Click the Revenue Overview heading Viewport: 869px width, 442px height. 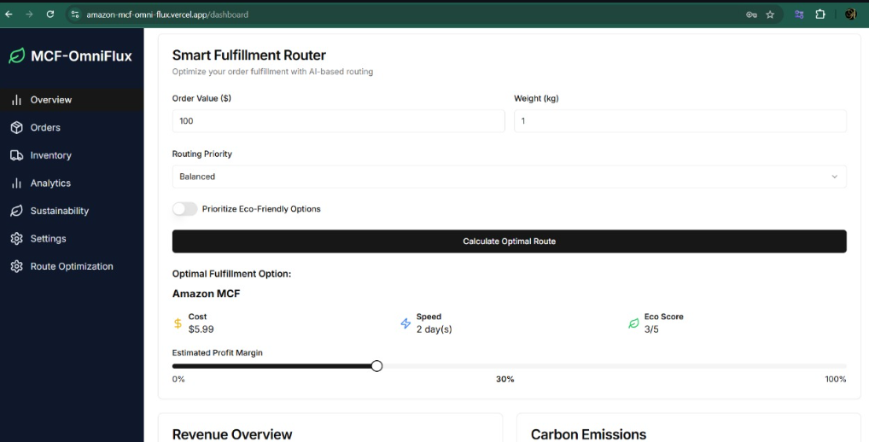pyautogui.click(x=232, y=435)
